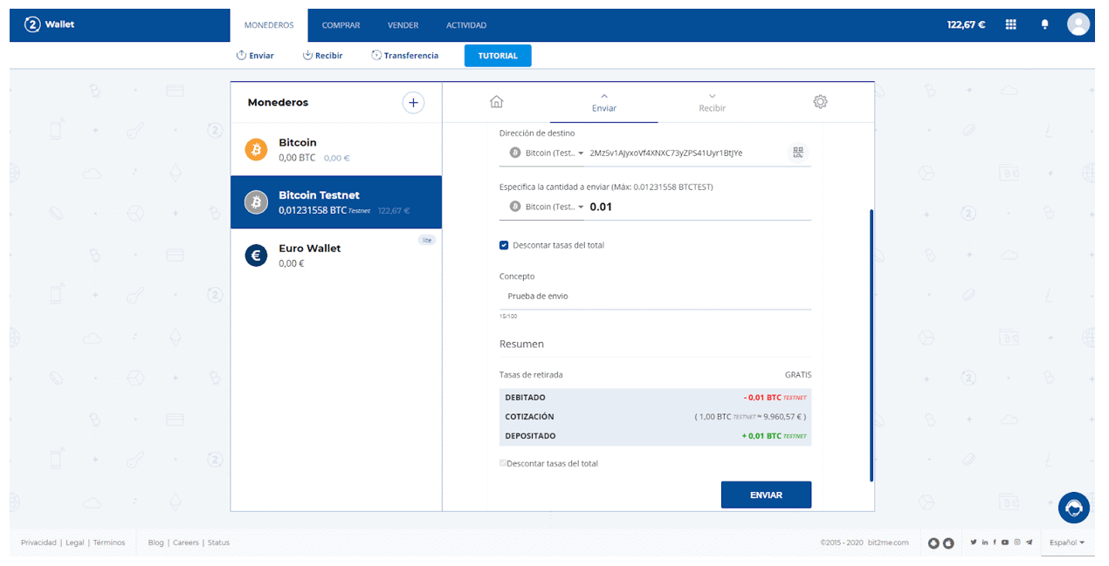Click the Bit2Me Wallet logo
This screenshot has width=1109, height=566.
point(49,24)
